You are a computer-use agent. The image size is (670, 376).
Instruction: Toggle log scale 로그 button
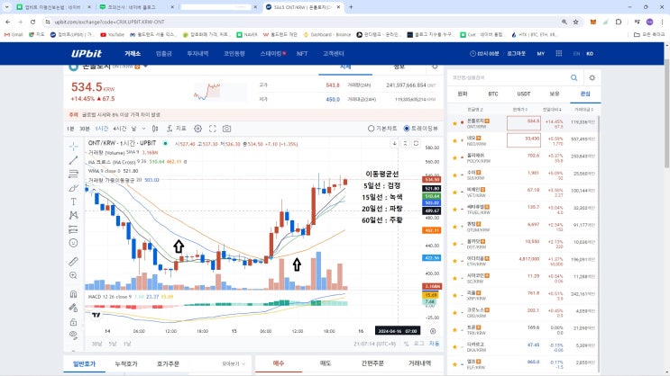point(418,344)
